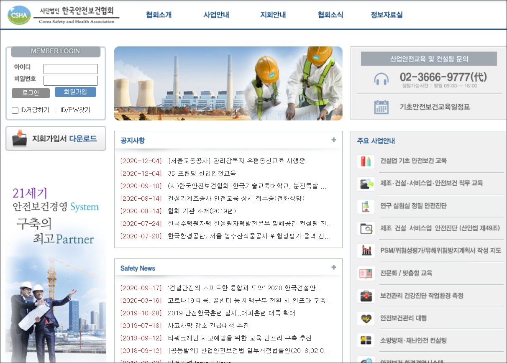507x363 pixels.
Task: Open 안전보건관리 대행 text link
Action: tap(403, 318)
